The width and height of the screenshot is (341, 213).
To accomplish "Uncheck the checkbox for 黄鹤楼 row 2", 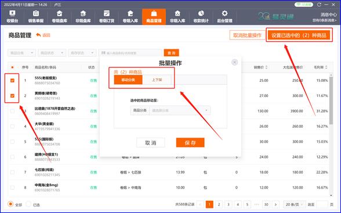I will point(12,96).
